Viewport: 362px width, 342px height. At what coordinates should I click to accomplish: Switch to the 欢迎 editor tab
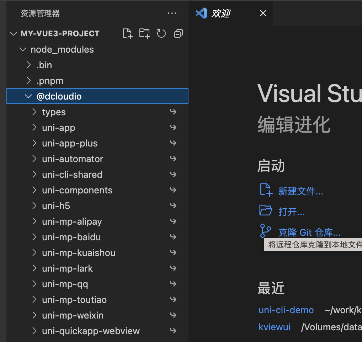tap(231, 13)
